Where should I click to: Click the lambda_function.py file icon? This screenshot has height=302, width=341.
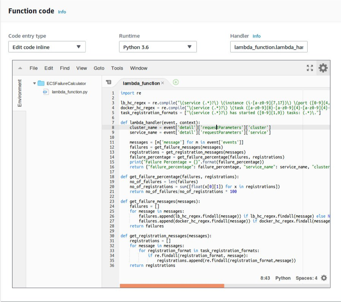(x=45, y=92)
